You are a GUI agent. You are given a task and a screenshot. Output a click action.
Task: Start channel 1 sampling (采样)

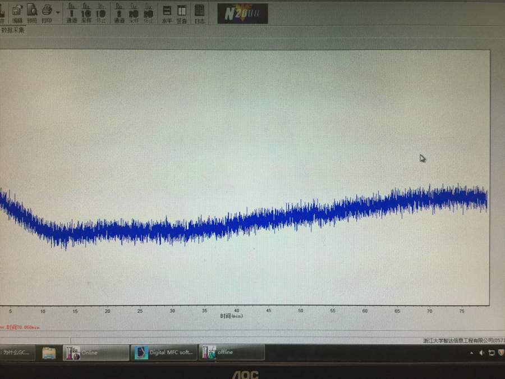tap(86, 13)
